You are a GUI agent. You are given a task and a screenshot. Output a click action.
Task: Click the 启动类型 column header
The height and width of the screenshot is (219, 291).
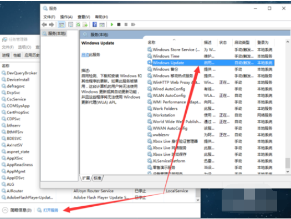[242, 43]
